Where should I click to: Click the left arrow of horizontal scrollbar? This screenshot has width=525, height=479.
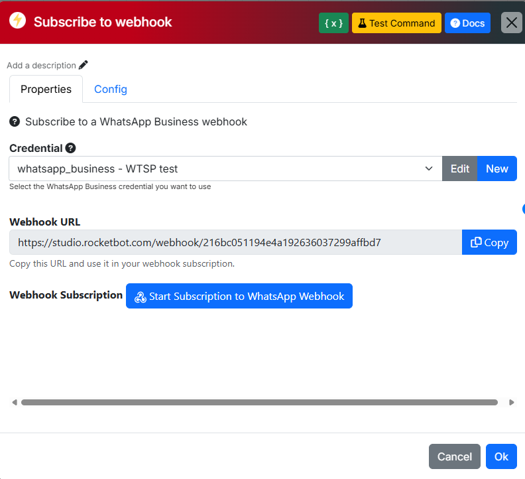[15, 402]
